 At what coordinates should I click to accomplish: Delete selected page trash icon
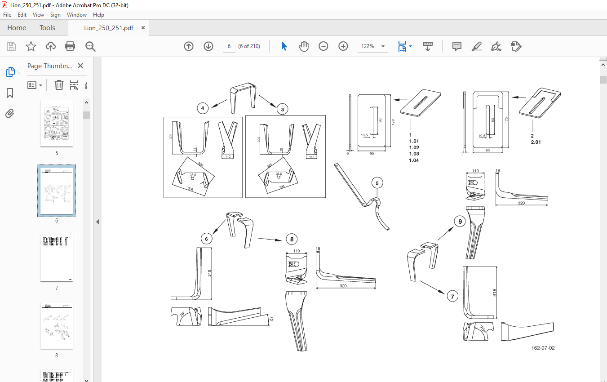pyautogui.click(x=59, y=85)
